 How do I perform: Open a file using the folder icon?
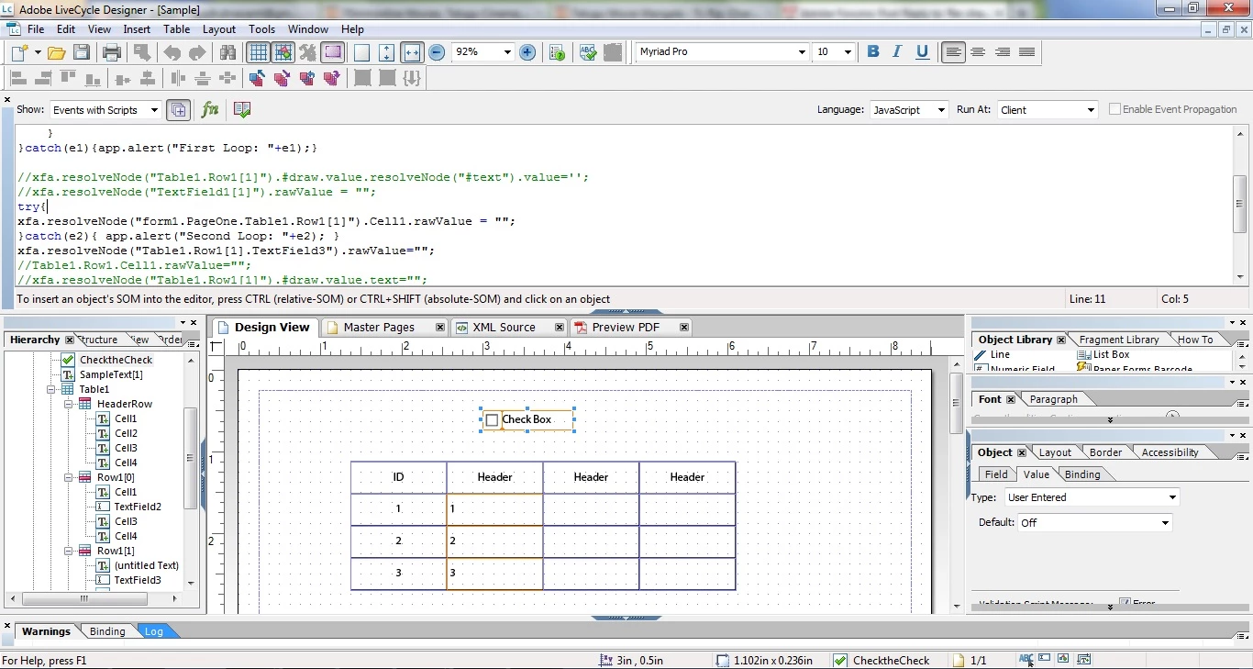[56, 52]
